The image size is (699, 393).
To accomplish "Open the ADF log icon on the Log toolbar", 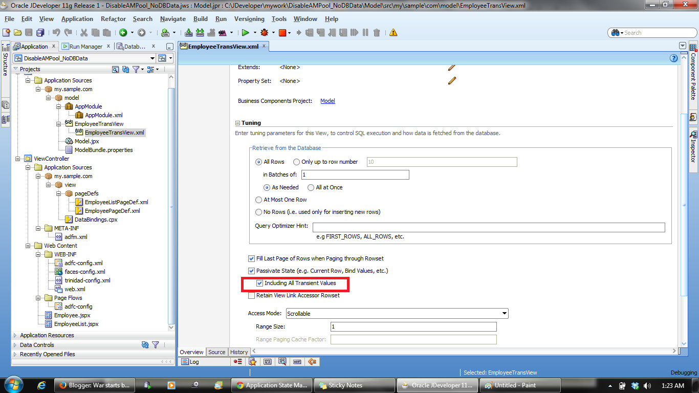I will pos(298,362).
